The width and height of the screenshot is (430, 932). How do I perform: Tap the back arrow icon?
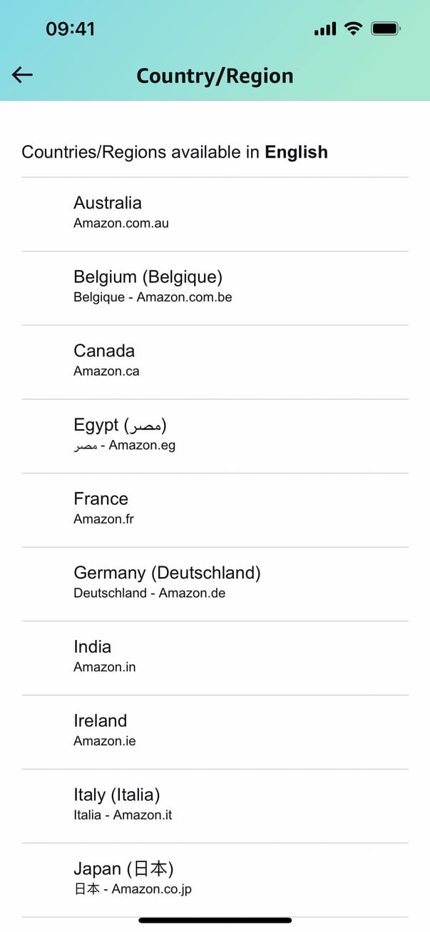click(23, 75)
